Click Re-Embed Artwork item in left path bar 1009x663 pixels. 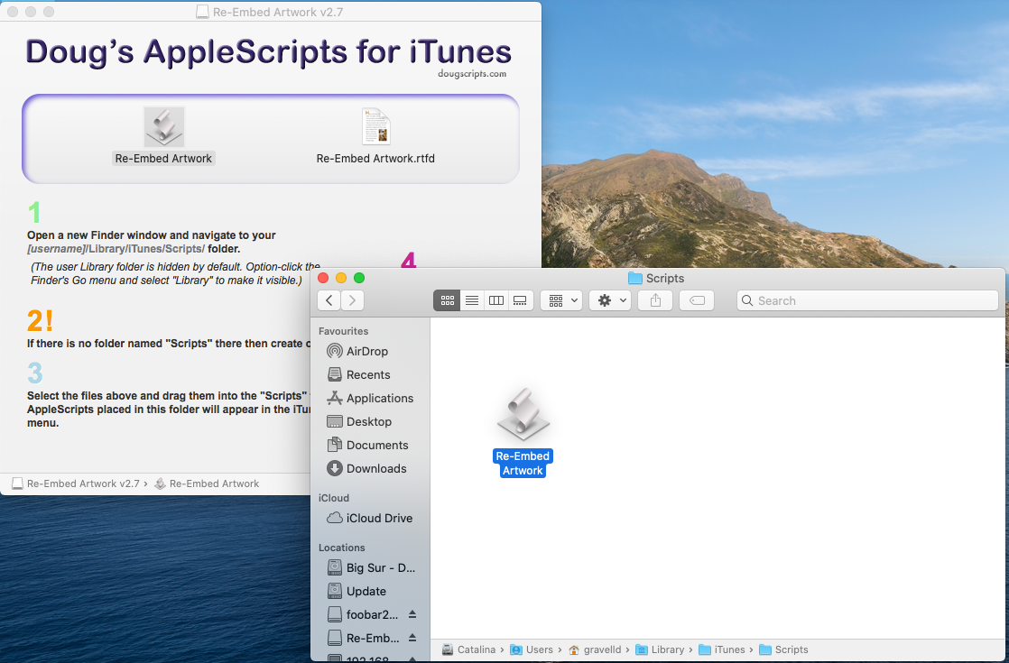pos(207,483)
